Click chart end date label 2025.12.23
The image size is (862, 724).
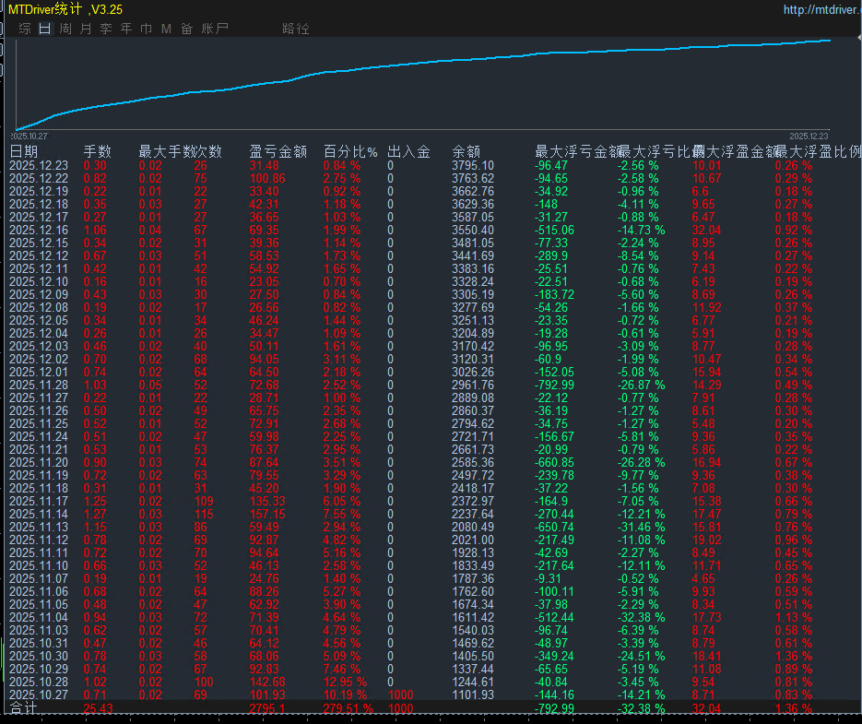pyautogui.click(x=809, y=136)
